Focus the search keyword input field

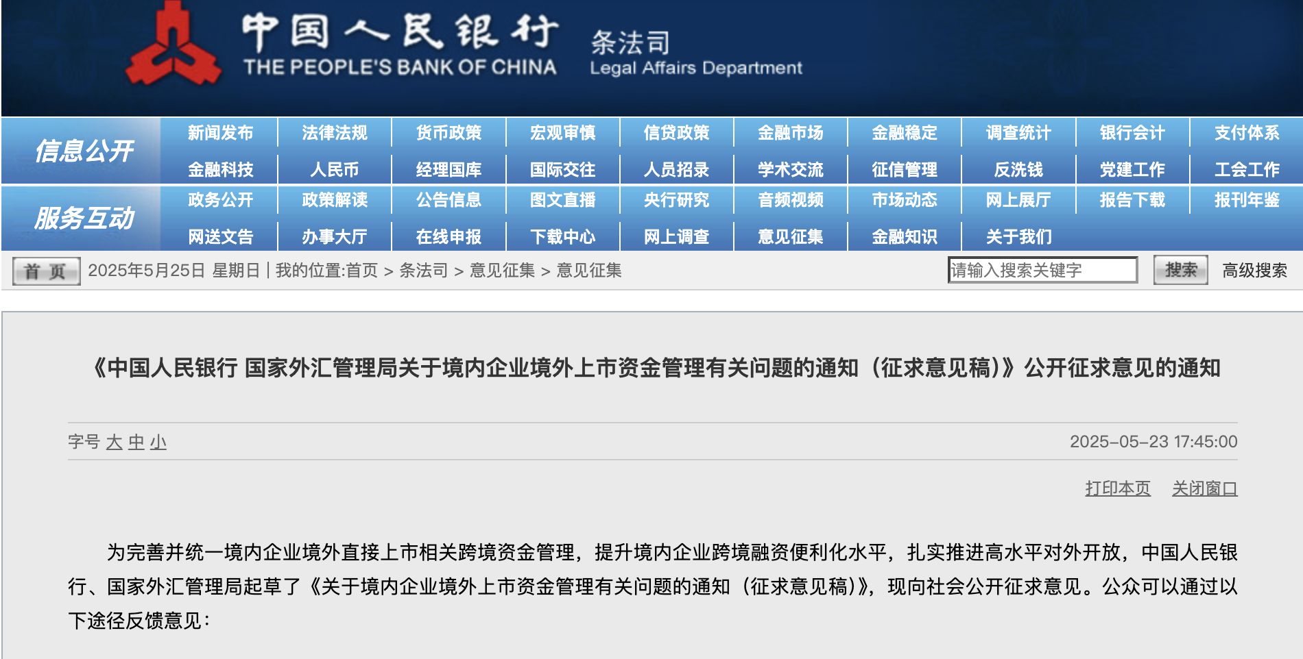coord(1042,270)
